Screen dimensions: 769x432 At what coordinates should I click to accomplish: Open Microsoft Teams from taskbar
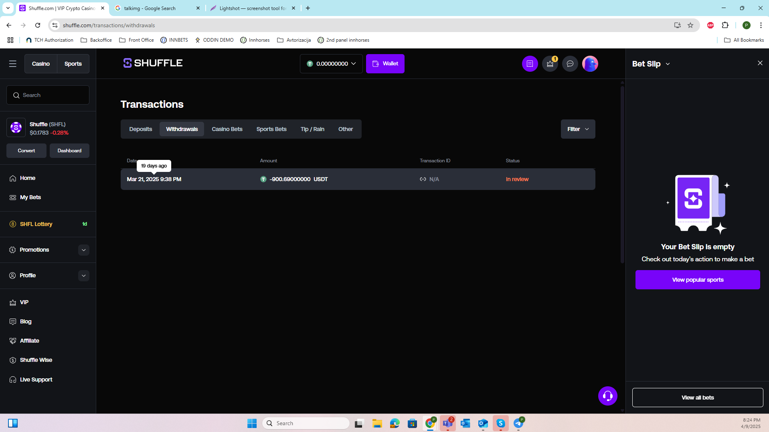point(447,423)
